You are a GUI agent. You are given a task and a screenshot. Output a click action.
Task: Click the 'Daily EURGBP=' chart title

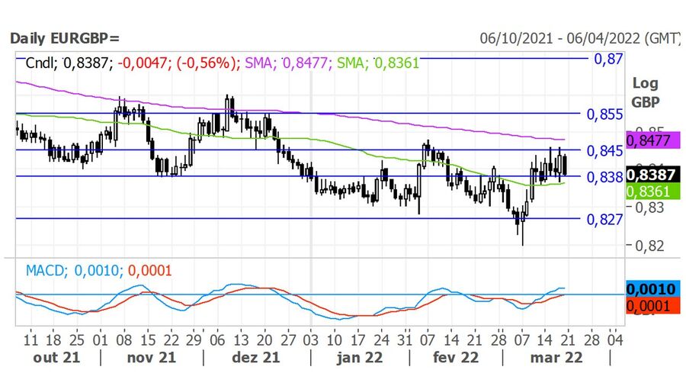pos(65,38)
